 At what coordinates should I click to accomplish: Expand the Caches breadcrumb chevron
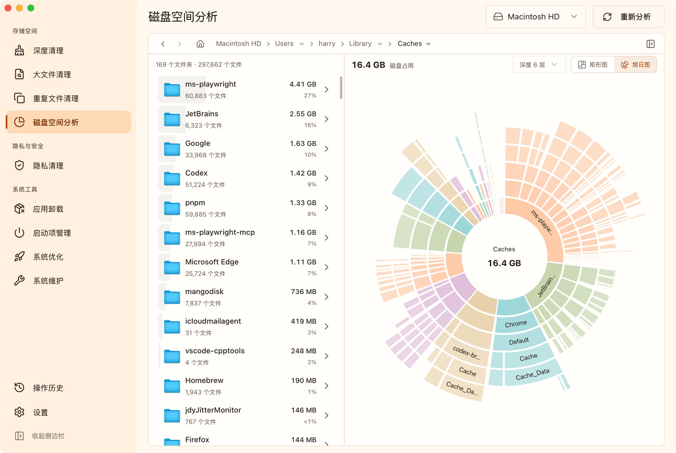coord(428,44)
